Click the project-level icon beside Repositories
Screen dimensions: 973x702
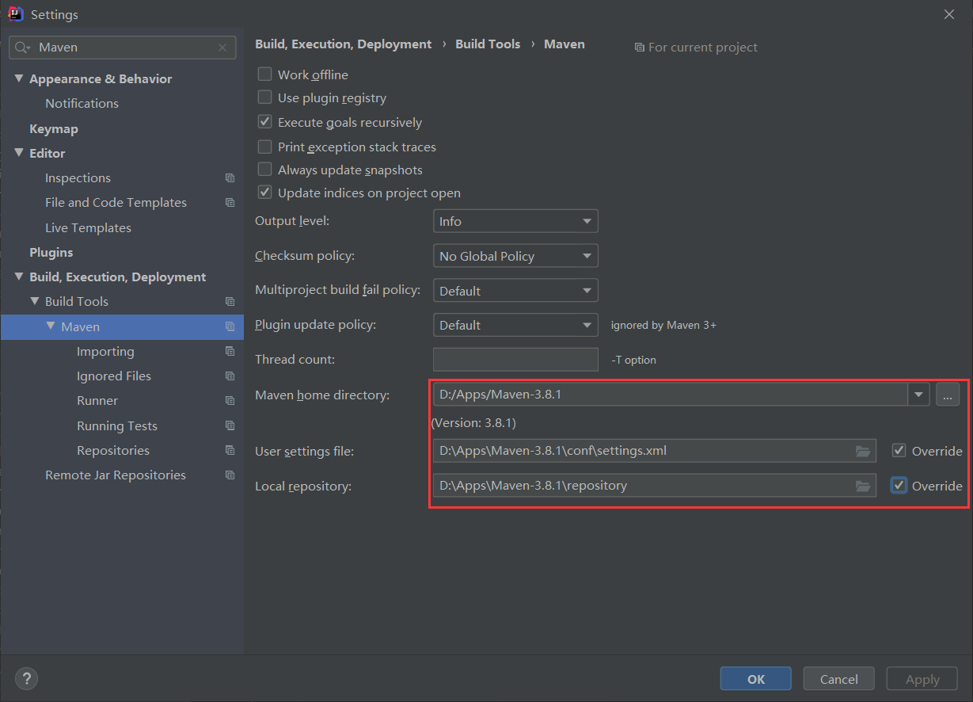pos(230,451)
